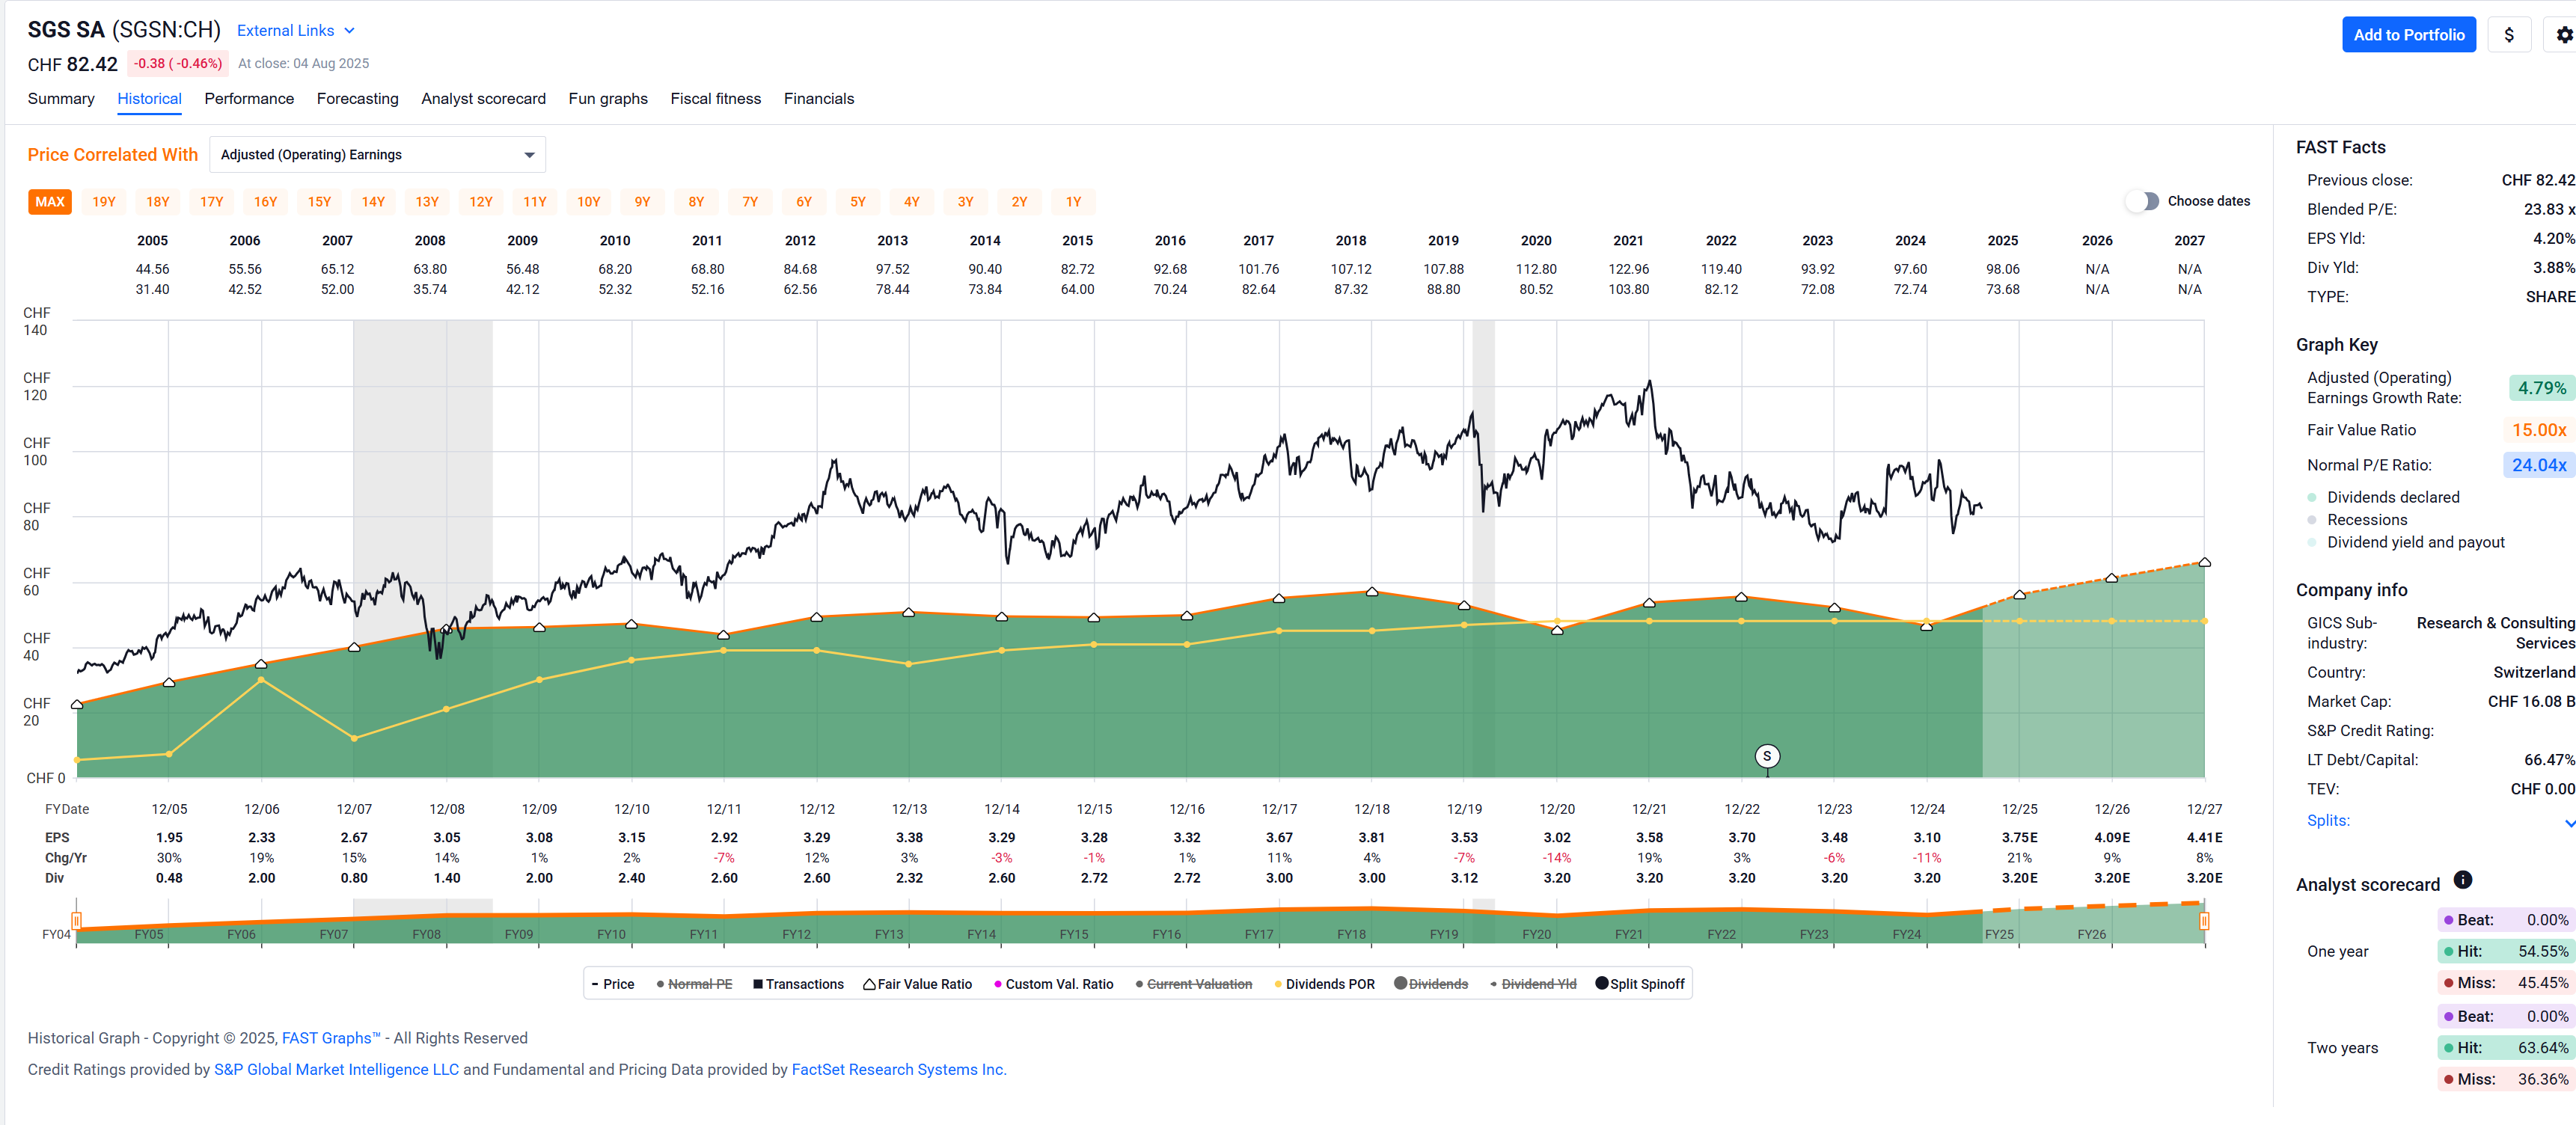Click the External Links chevron arrow
This screenshot has width=2576, height=1125.
[x=349, y=31]
